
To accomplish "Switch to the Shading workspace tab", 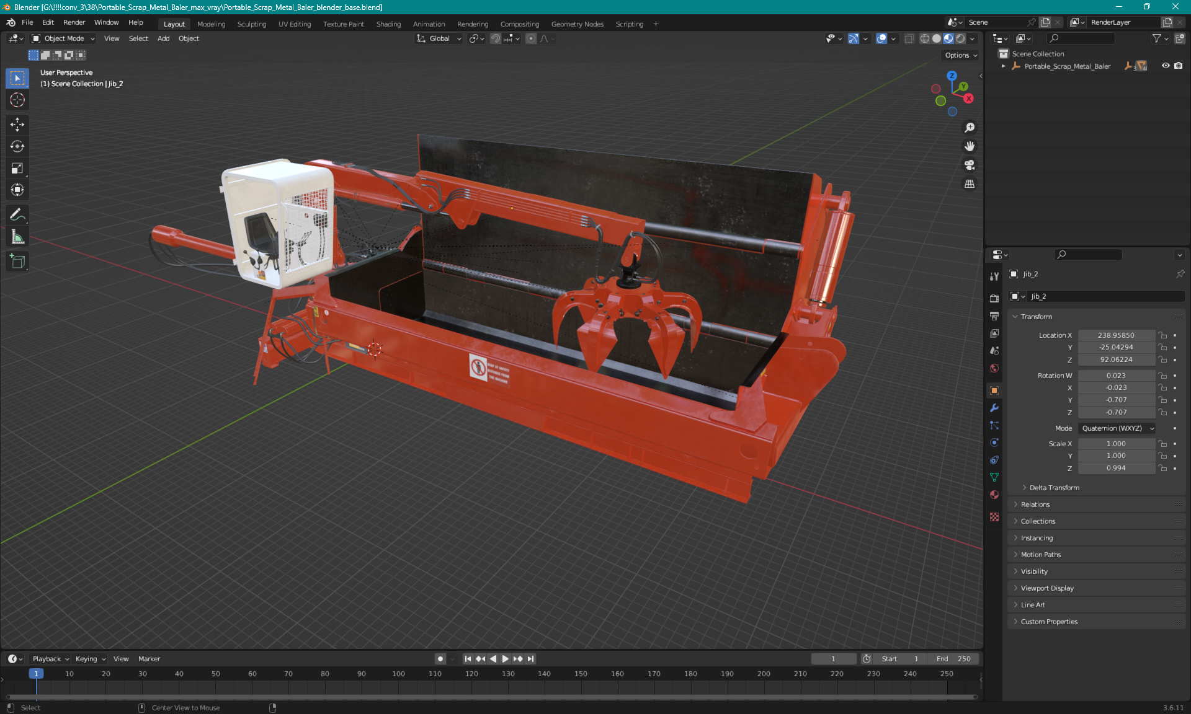I will (x=388, y=24).
